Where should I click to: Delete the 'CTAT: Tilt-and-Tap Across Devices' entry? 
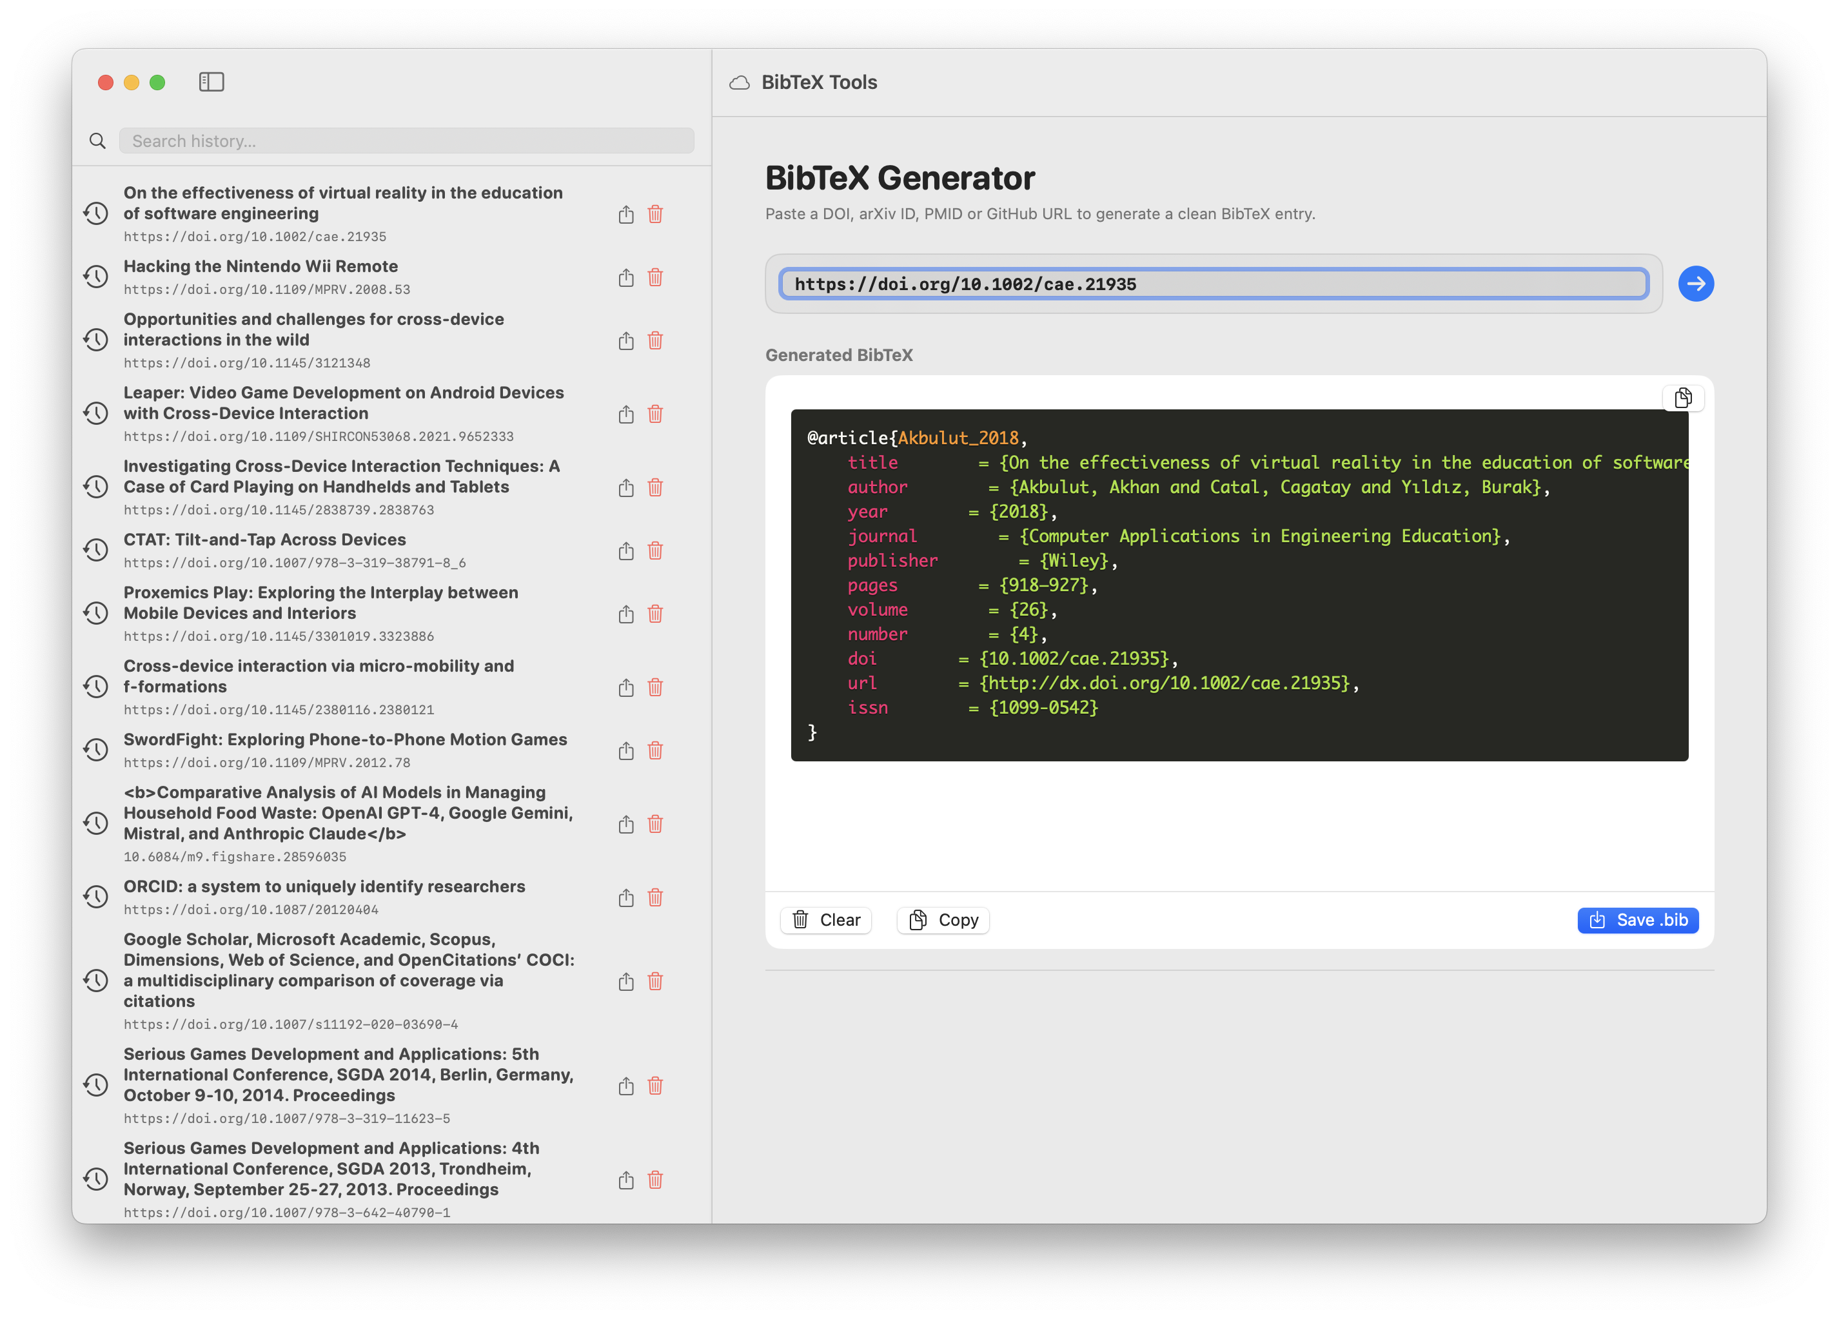[655, 551]
